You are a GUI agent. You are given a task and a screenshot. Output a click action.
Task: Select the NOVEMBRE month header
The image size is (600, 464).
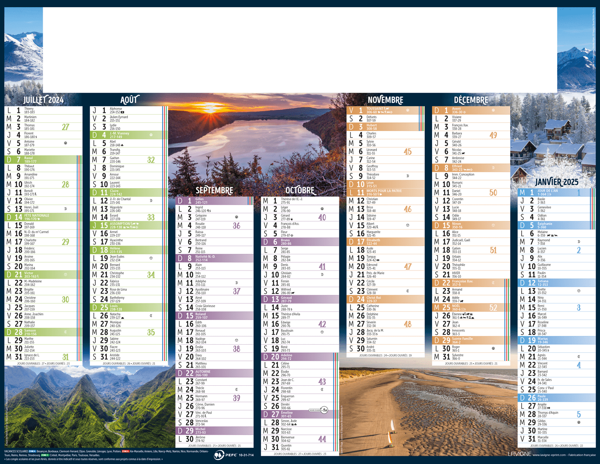(385, 100)
